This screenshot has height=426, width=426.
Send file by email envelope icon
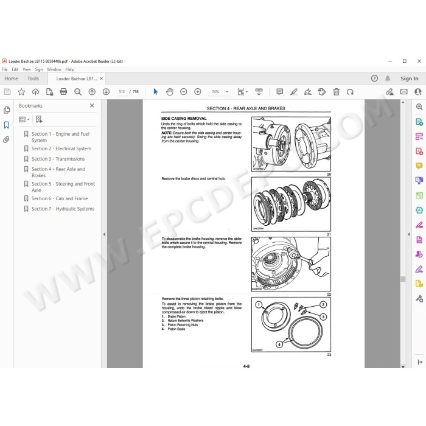[404, 92]
